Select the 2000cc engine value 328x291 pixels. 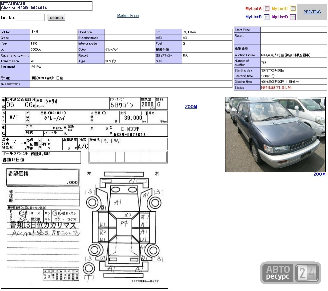(36, 50)
